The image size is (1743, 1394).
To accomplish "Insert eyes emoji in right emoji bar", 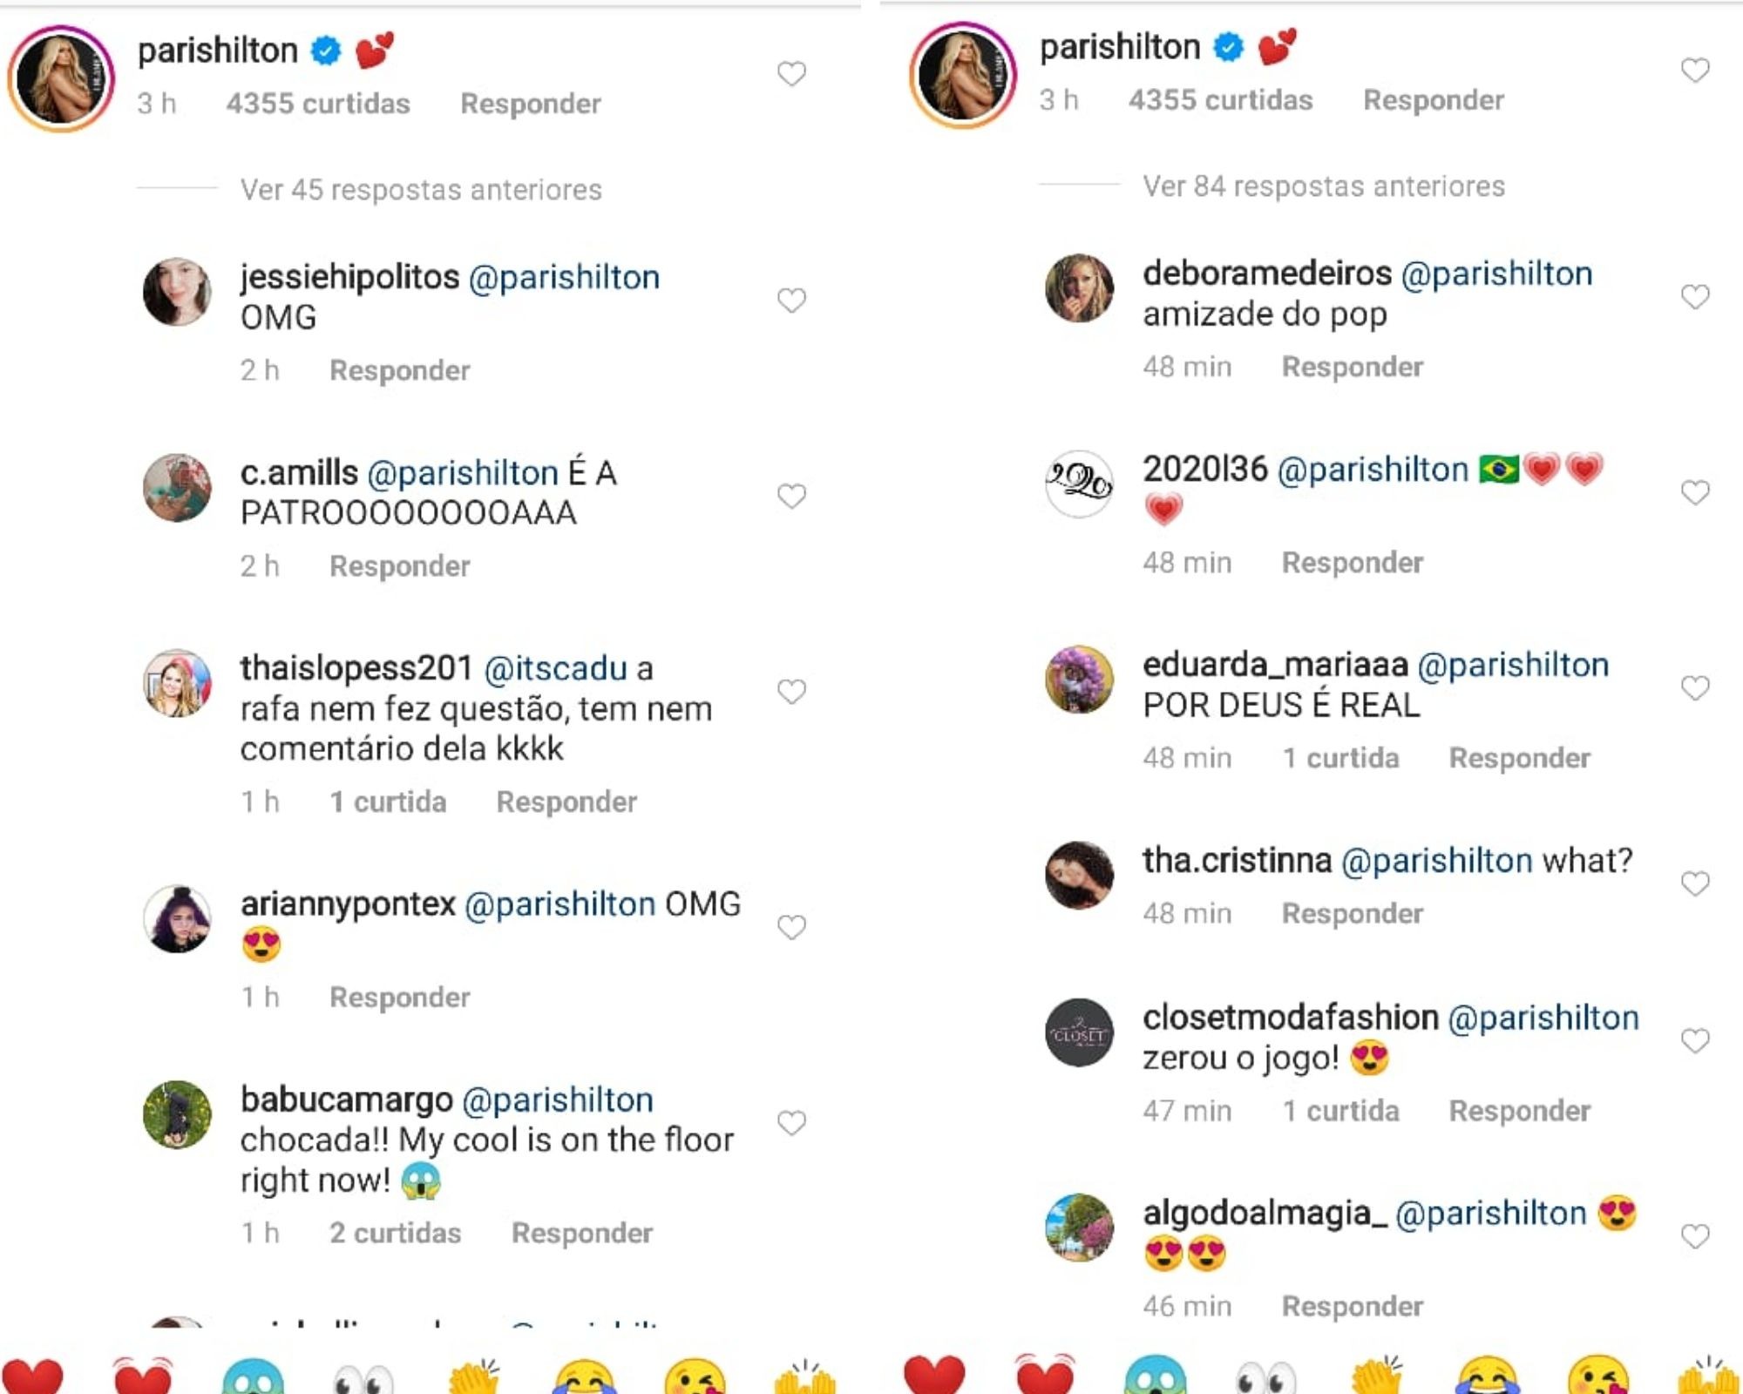I will (1265, 1377).
